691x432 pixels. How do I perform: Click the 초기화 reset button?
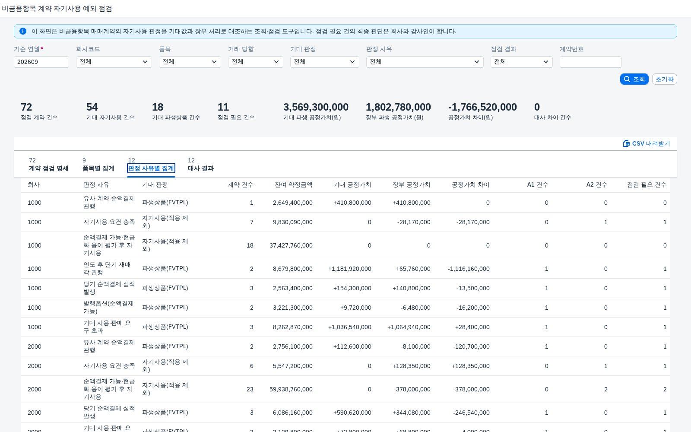coord(665,79)
